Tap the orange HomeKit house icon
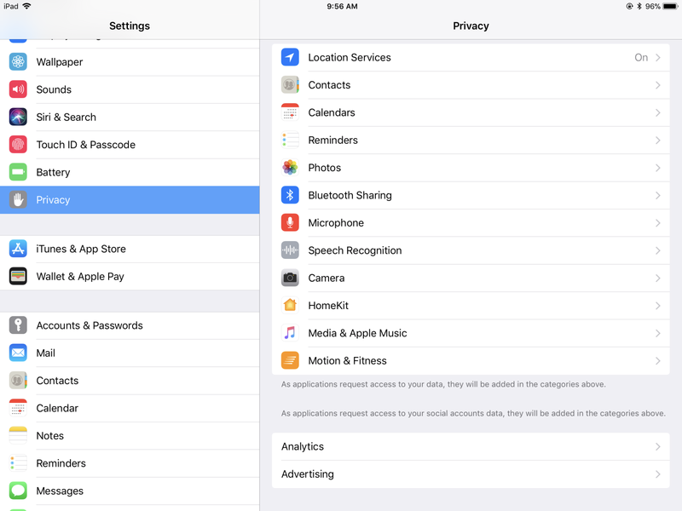 coord(290,306)
